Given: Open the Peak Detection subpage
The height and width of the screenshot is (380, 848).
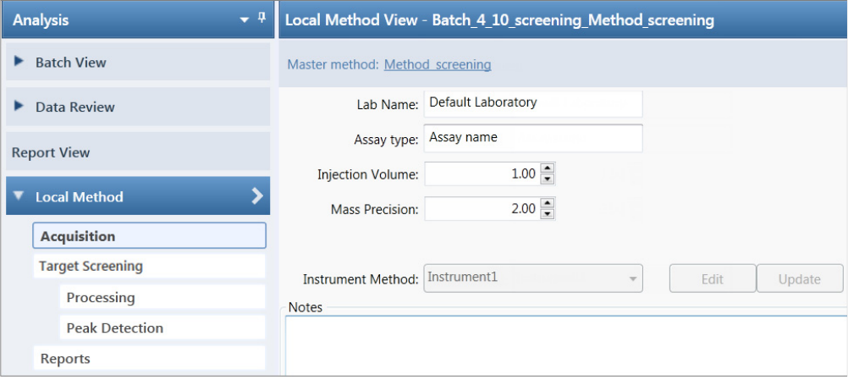Looking at the screenshot, I should click(162, 328).
